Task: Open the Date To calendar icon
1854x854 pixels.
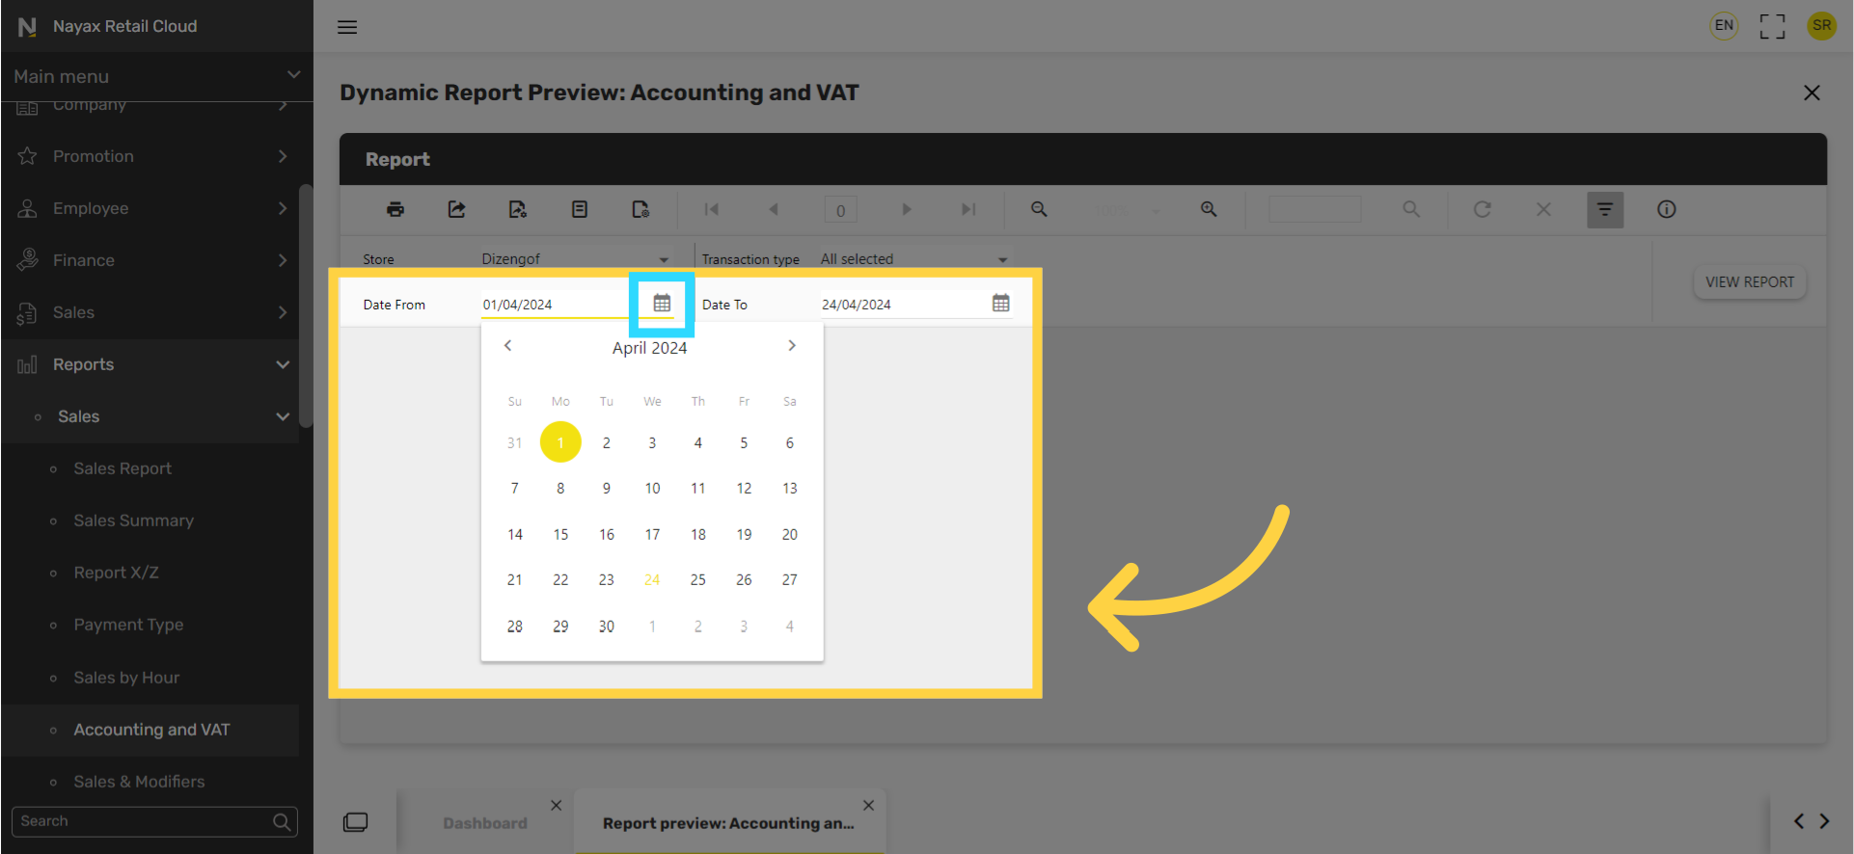Action: [1000, 304]
